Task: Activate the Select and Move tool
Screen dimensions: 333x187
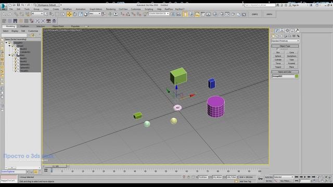Action: [x=69, y=14]
